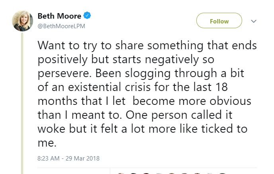Open the second liker avatar below the tweet
Screen dimensions: 274x174
133,173
